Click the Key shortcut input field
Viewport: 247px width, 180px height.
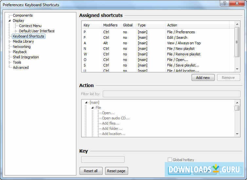pyautogui.click(x=103, y=159)
